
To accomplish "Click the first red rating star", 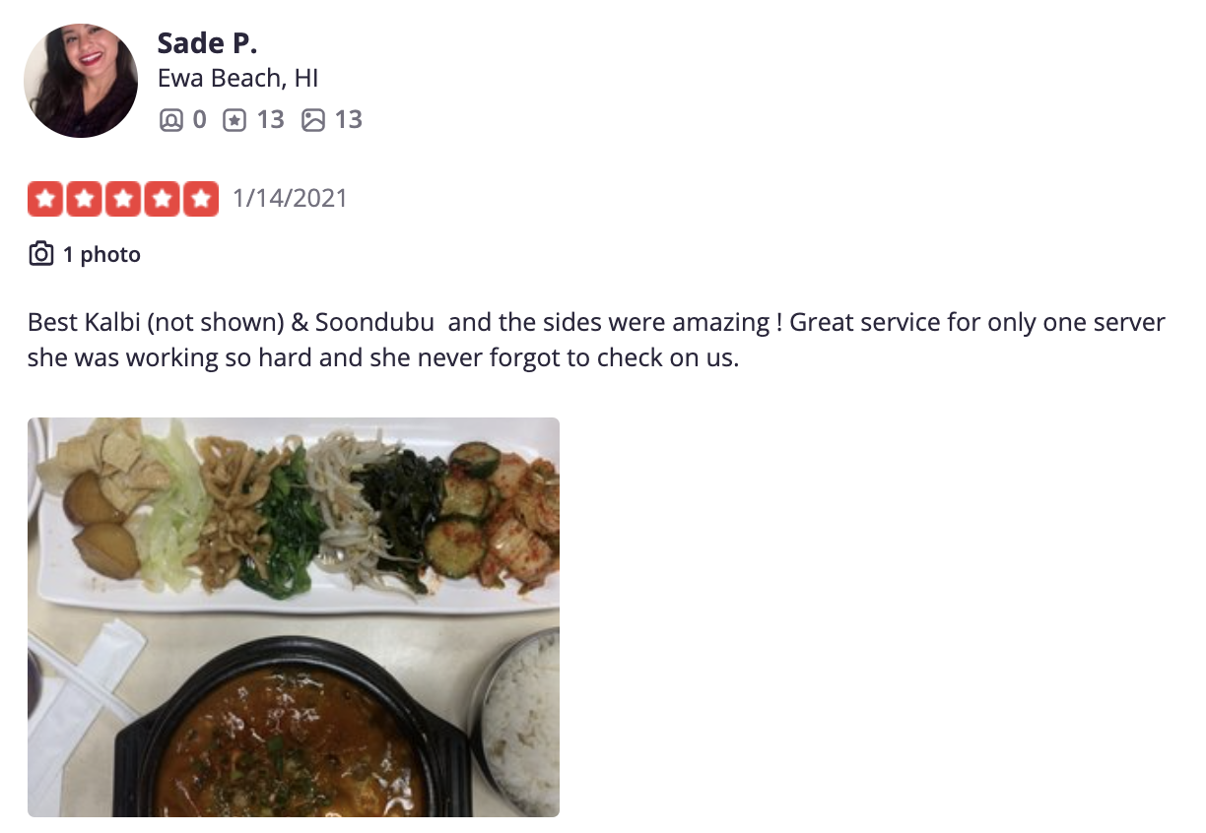I will [x=45, y=199].
